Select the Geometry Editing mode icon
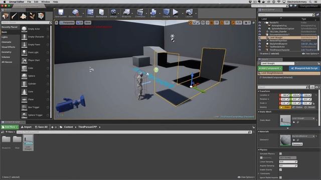 pos(41,16)
